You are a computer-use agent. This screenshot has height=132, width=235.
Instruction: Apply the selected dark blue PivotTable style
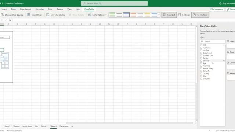[x=126, y=15]
